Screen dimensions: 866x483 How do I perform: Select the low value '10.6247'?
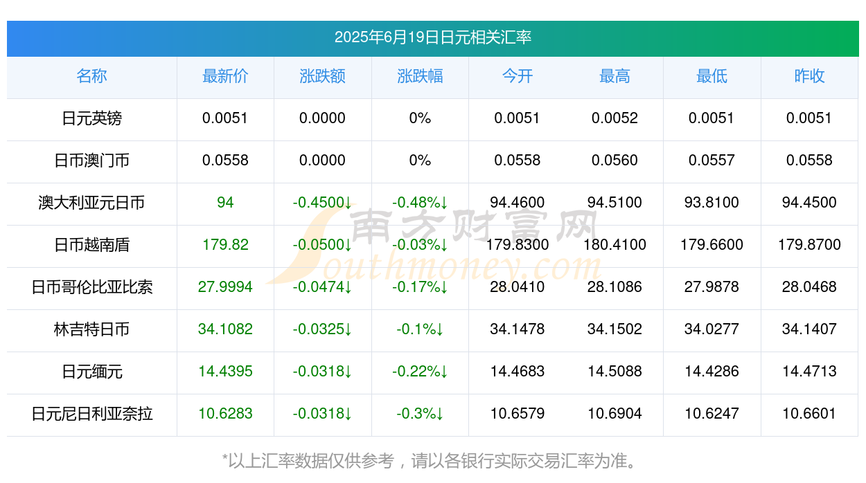pos(712,414)
